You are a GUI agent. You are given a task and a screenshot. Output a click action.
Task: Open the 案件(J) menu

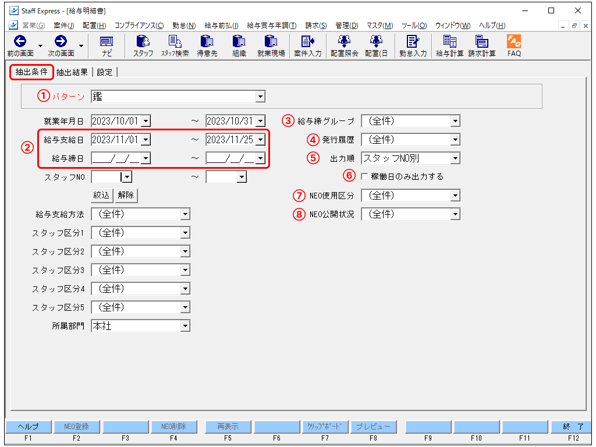point(63,26)
